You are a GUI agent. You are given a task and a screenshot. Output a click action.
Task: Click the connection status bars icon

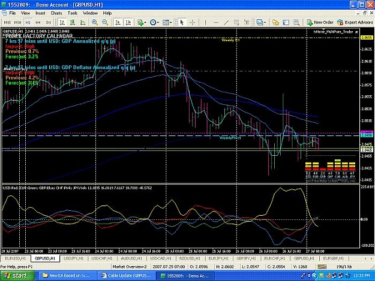[322, 267]
